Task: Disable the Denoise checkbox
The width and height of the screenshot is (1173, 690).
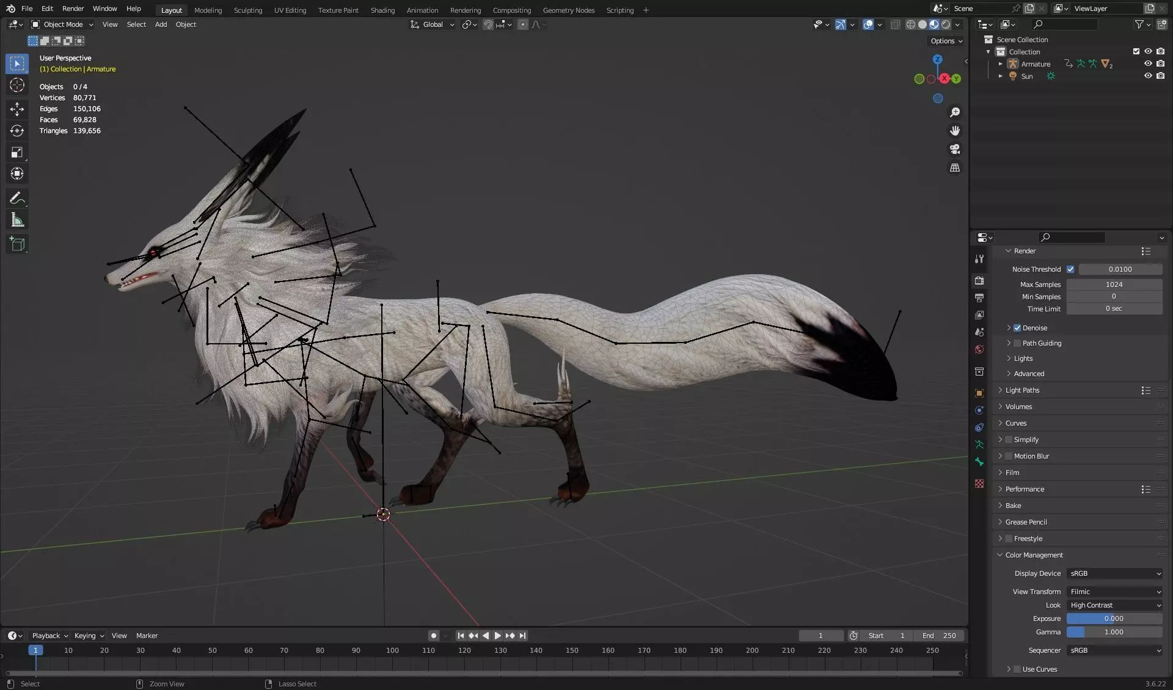Action: (x=1017, y=328)
